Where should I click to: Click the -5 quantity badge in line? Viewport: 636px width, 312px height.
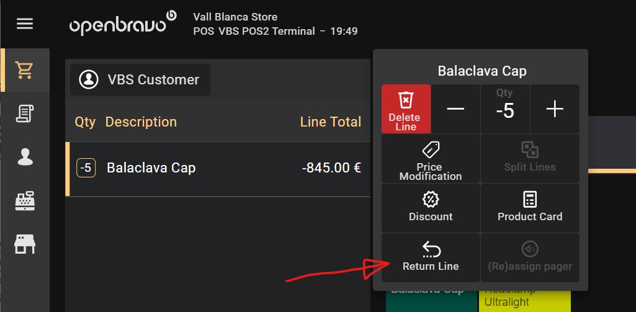tap(86, 168)
